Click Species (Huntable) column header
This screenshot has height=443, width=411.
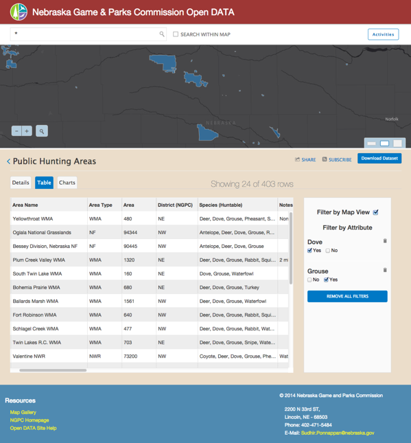[237, 205]
